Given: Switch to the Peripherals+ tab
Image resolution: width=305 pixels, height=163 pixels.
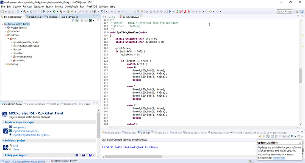Looking at the screenshot, I should [35, 16].
